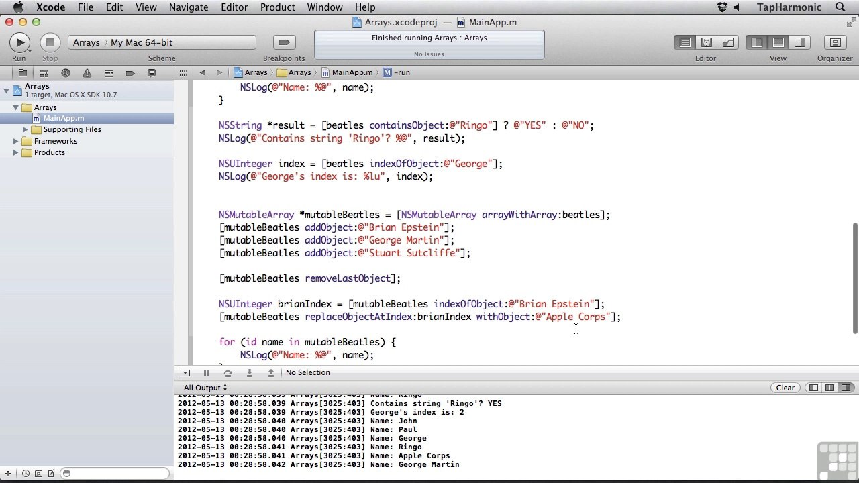Screen dimensions: 859x483
Task: Click the volume icon in menu bar
Action: tap(737, 7)
